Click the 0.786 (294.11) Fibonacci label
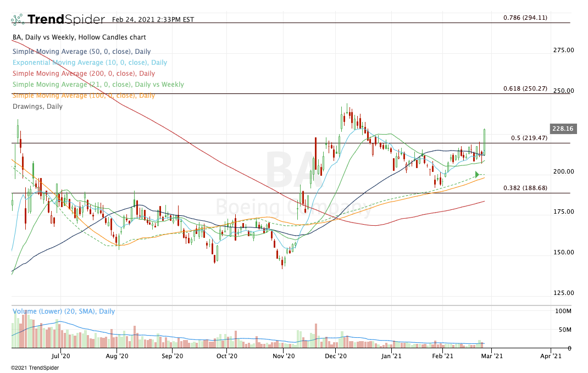 tap(525, 18)
